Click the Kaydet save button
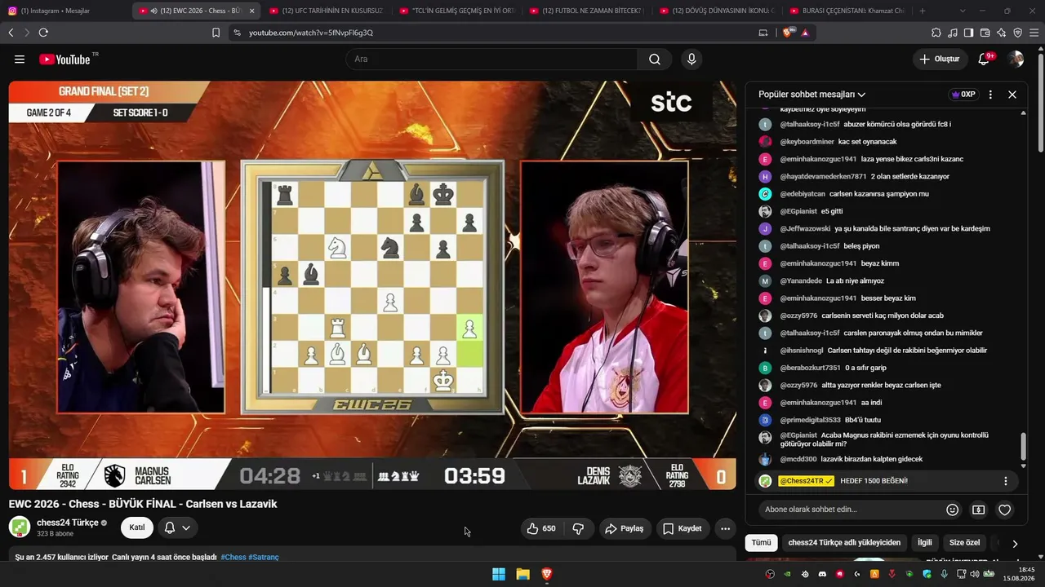 682,528
